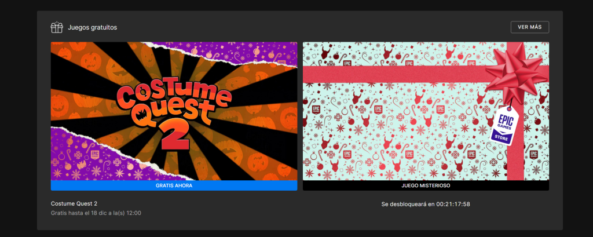Click the gift box icon beside Juegos gratuitos

[57, 27]
